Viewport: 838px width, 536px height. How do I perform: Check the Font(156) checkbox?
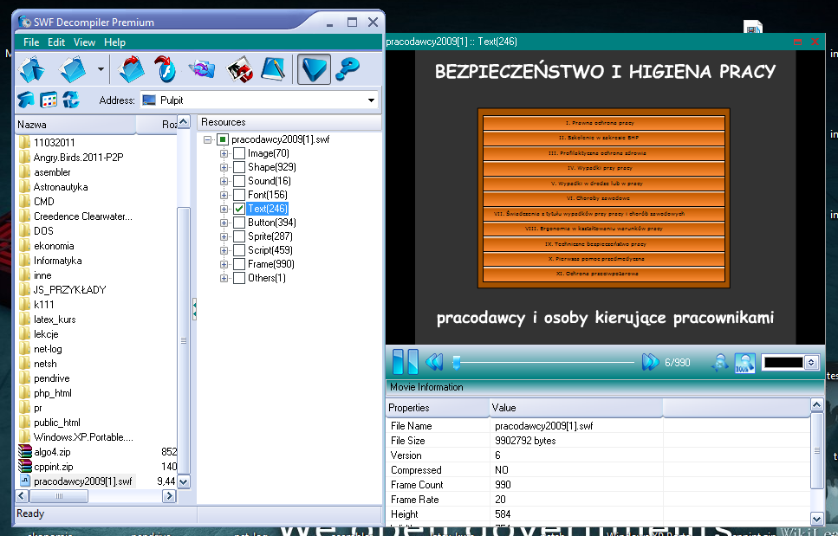tap(239, 196)
